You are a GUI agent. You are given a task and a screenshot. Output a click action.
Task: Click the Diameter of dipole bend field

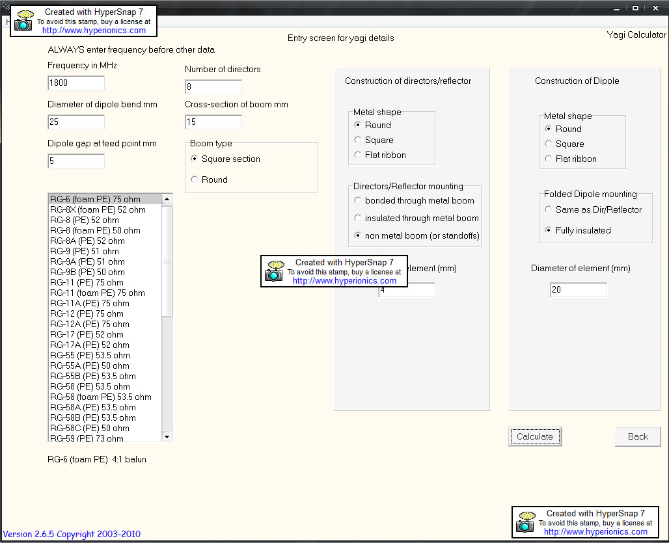point(76,122)
